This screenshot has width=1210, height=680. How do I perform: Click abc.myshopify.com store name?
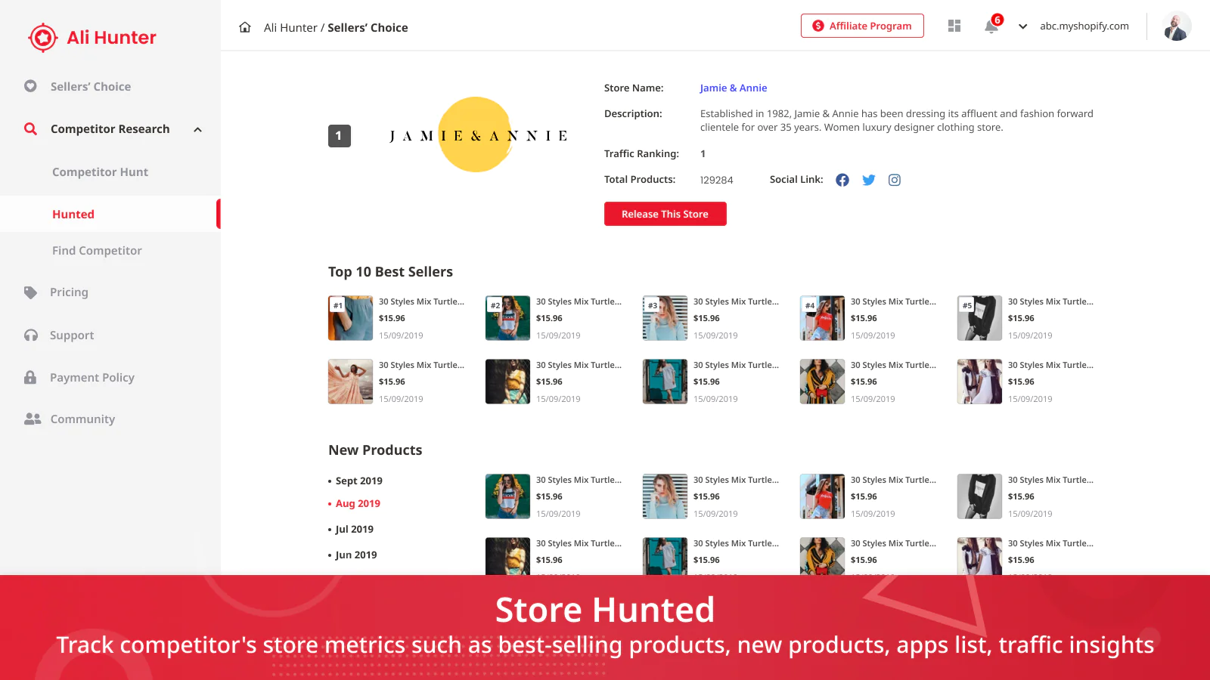pos(1084,26)
